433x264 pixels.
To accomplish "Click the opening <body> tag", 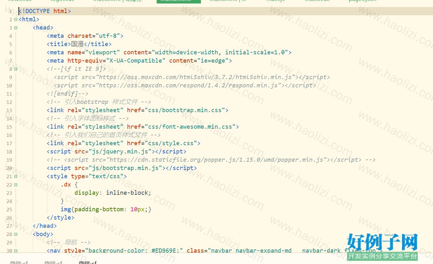I will (43, 234).
